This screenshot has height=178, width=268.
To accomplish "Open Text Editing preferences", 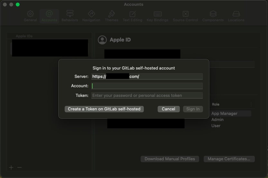I will (x=132, y=16).
